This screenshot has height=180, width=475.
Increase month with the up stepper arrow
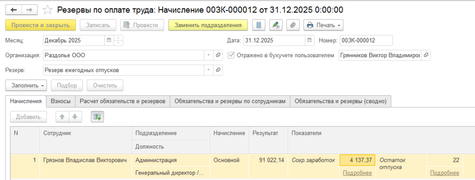[x=118, y=38]
